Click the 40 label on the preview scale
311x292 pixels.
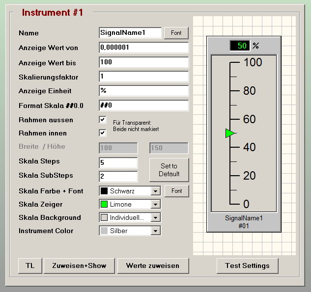click(250, 147)
